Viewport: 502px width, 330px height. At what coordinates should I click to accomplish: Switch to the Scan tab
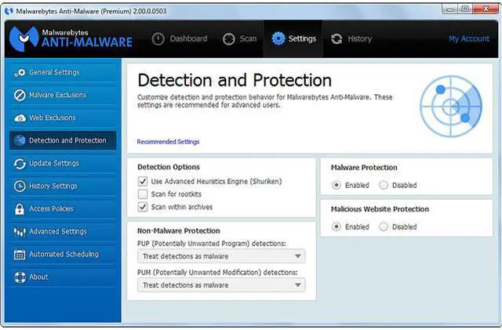pos(240,38)
